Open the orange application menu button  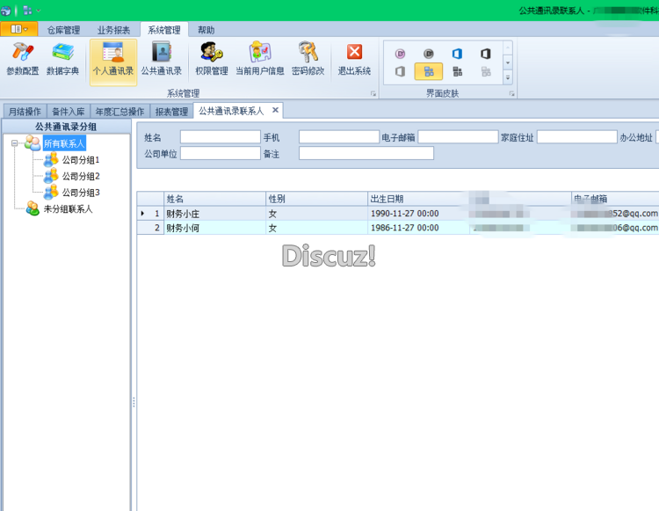(19, 29)
